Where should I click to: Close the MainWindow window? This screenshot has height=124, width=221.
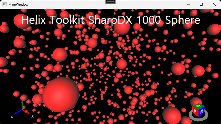click(214, 4)
